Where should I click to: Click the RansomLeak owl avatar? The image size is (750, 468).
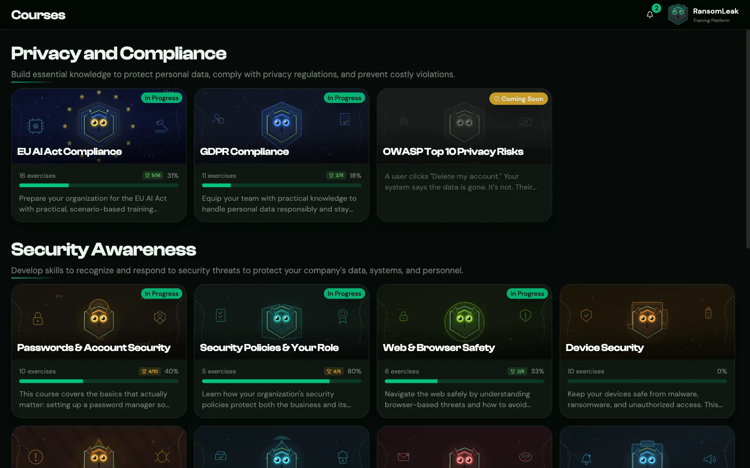[x=678, y=15]
